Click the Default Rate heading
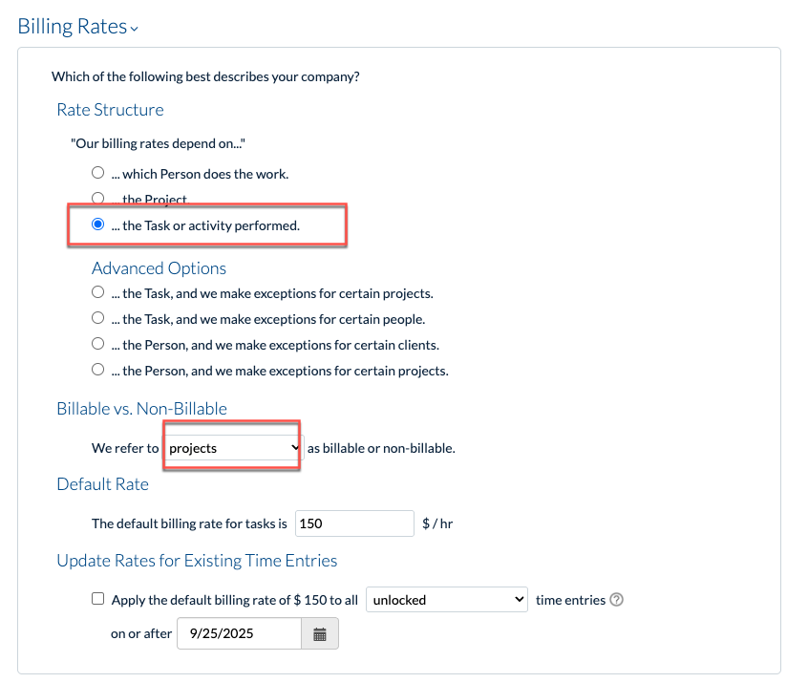Screen dimensions: 787x683 point(102,484)
